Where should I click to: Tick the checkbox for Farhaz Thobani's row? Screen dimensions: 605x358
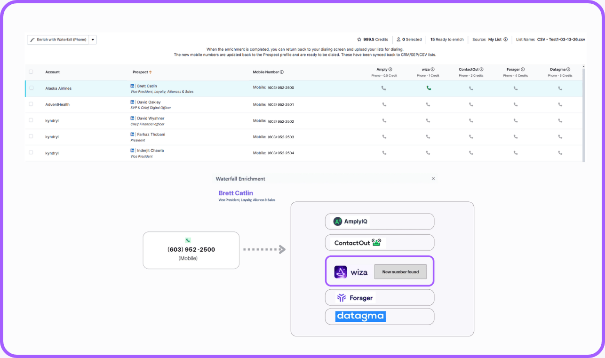coord(32,136)
